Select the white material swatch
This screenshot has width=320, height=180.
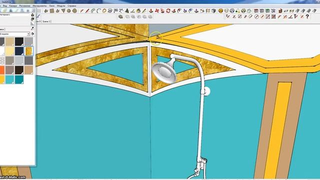[2, 51]
